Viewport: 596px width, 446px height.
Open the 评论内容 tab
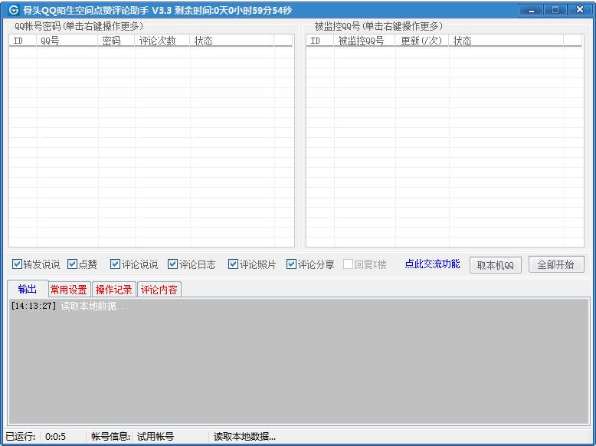tap(159, 290)
